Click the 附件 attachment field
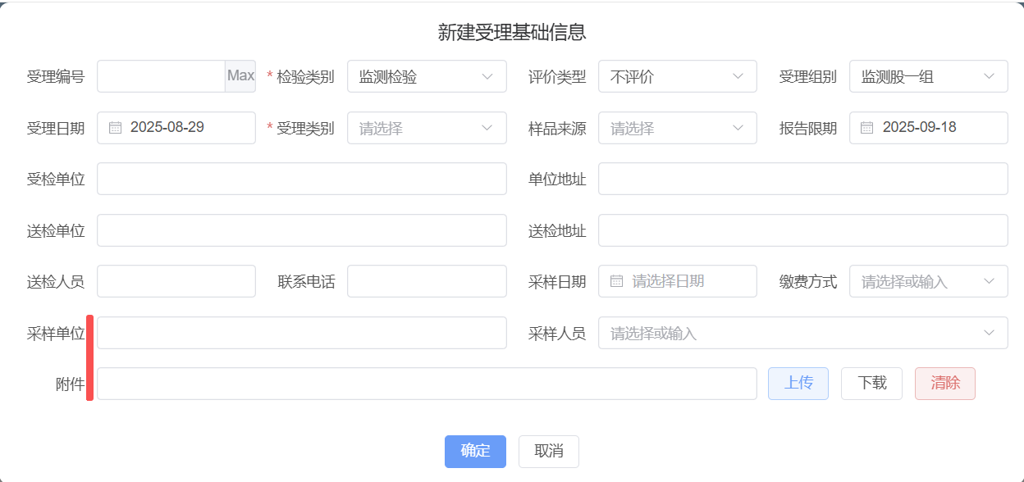Viewport: 1024px width, 482px height. [427, 384]
